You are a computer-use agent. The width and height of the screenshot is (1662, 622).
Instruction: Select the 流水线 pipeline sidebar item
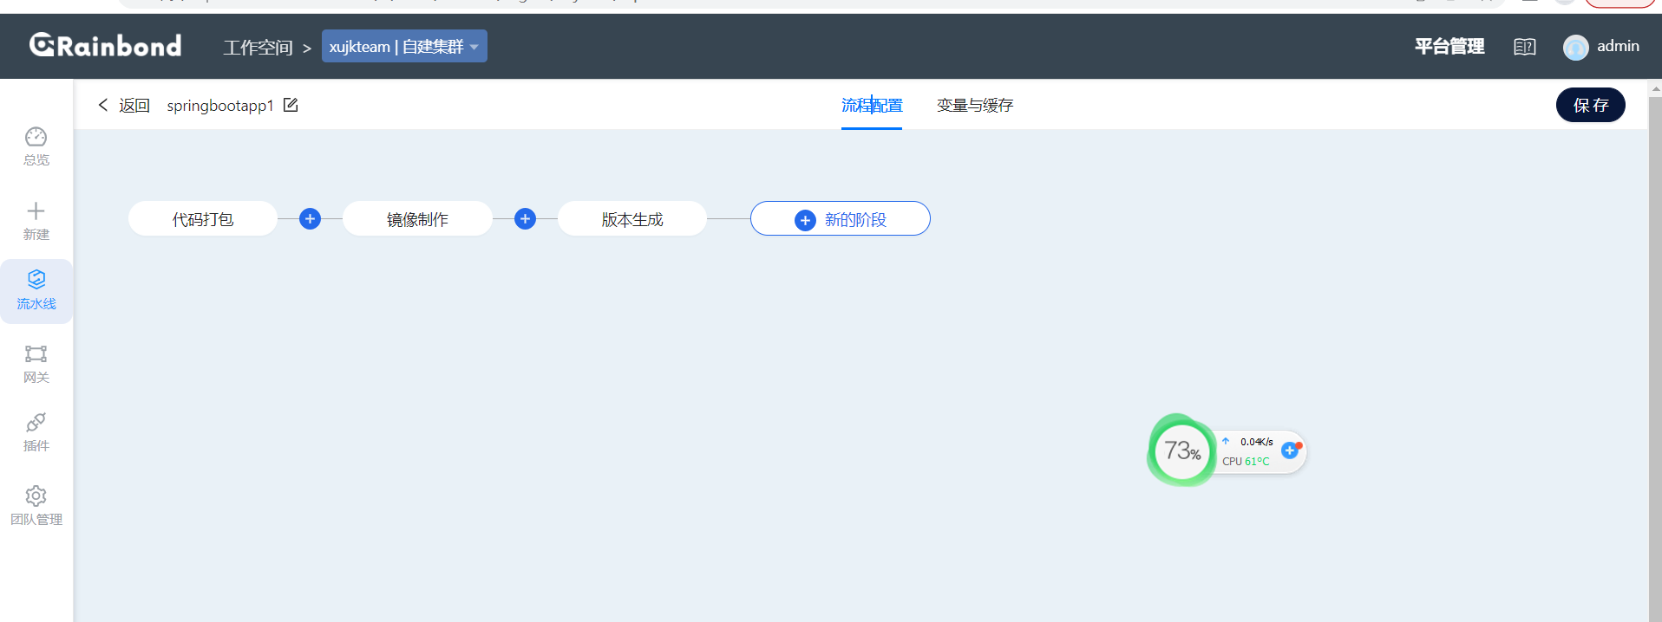[36, 290]
